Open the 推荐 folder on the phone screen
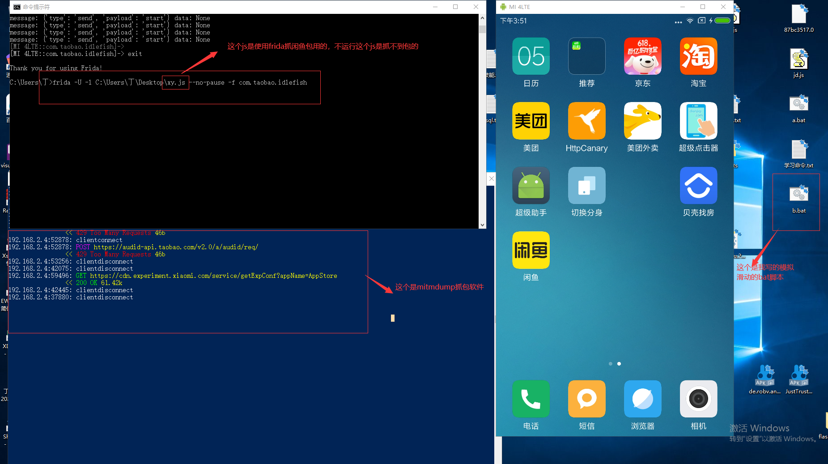828x464 pixels. (x=586, y=56)
